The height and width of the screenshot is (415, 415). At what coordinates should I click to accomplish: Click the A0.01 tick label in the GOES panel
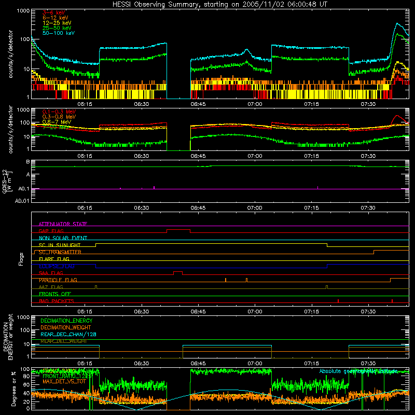pos(22,201)
